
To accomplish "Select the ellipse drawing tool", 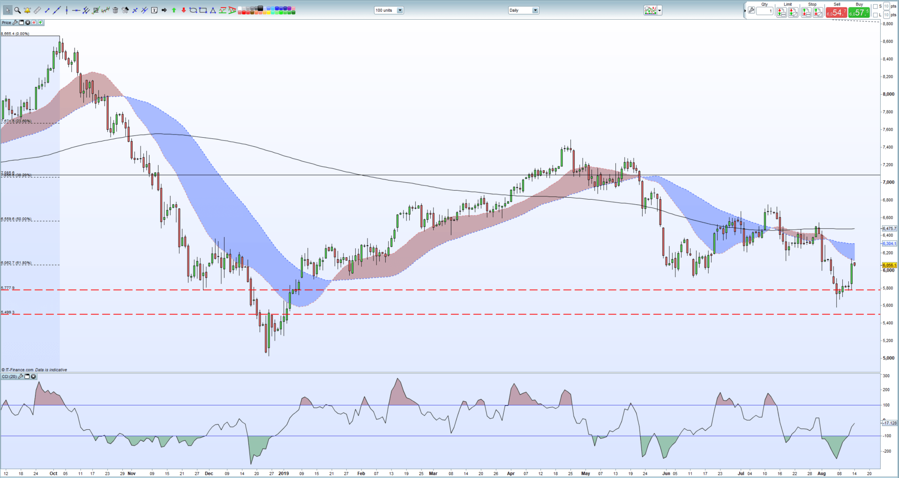I will pos(193,10).
